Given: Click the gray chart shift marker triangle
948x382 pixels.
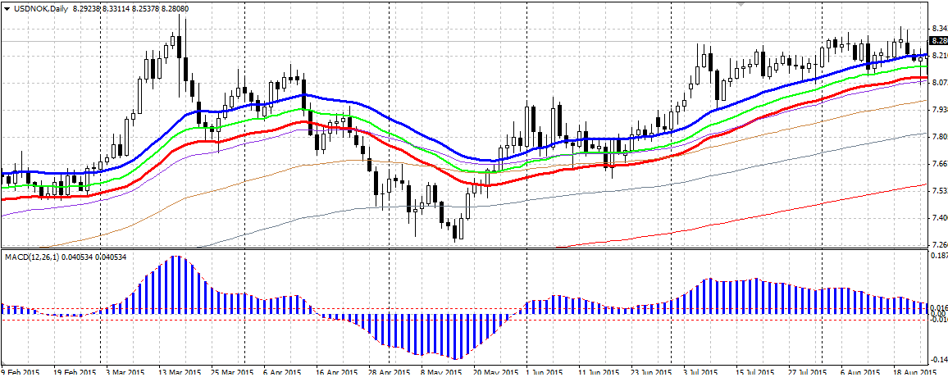Looking at the screenshot, I should (740, 3).
